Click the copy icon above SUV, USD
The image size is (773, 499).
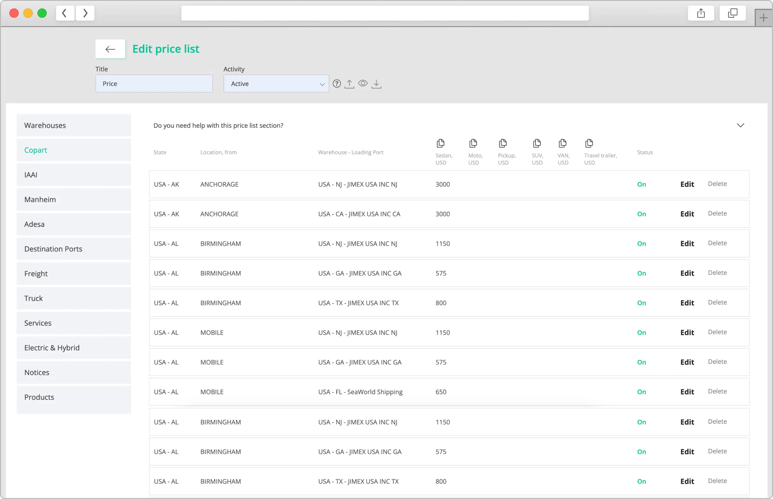pos(537,143)
